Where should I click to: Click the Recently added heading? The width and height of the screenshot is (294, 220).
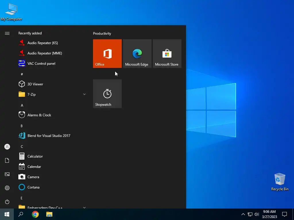(30, 33)
